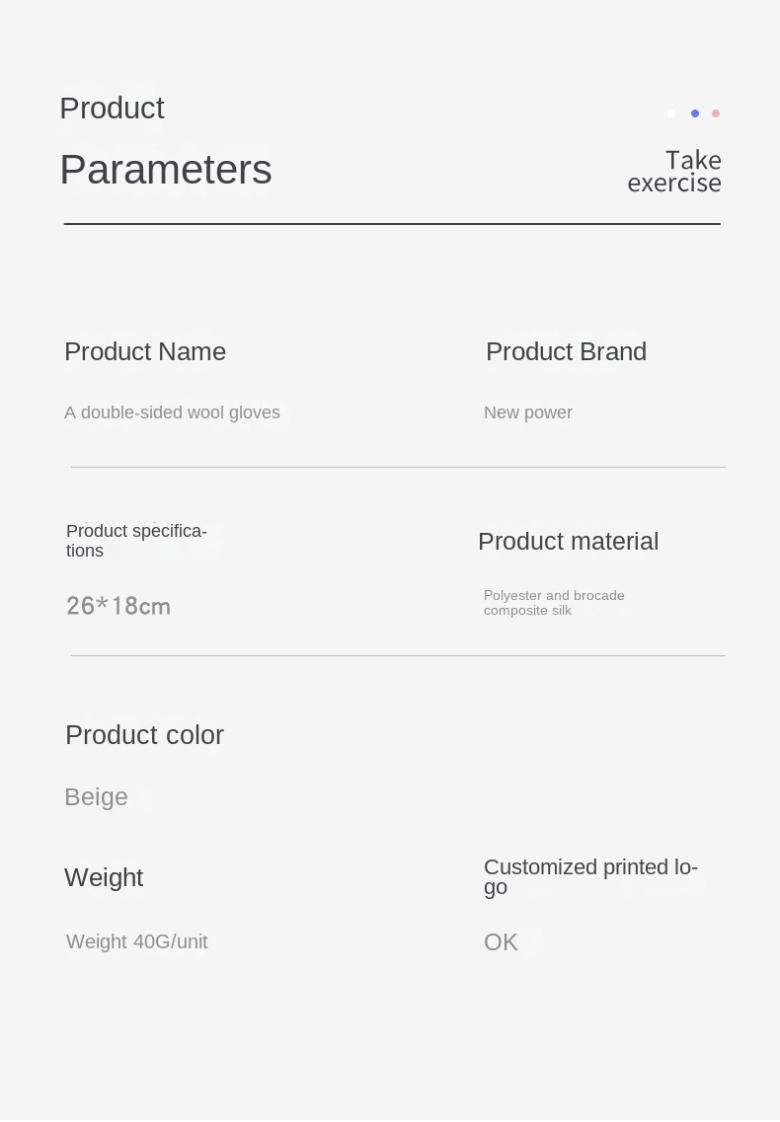
Task: Click the "Product specifications" label
Action: click(136, 541)
